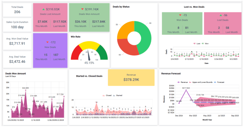245x127 pixels.
Task: Click Lost Deals This Month value 2
Action: [219, 28]
